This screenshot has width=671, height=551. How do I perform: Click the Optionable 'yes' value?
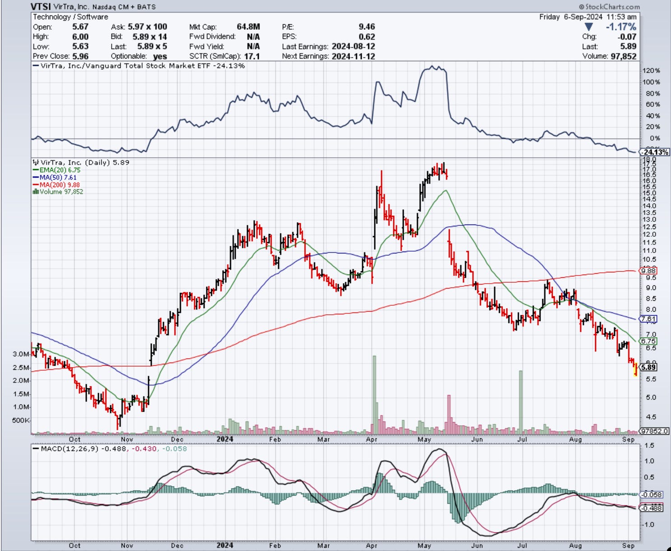[160, 56]
